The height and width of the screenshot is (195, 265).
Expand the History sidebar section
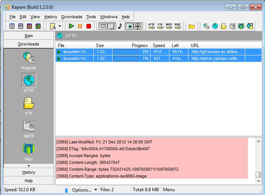(x=28, y=172)
